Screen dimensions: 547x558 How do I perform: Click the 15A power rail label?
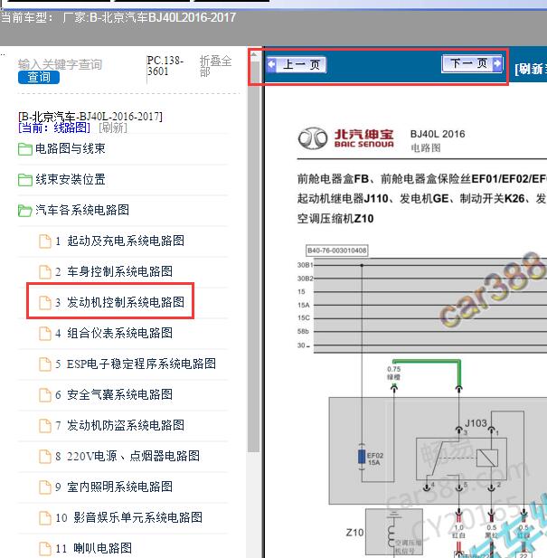[x=304, y=305]
